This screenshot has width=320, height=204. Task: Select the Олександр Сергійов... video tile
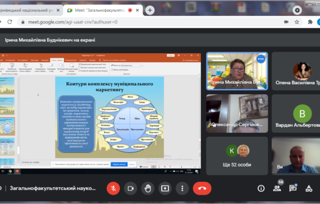tap(237, 113)
